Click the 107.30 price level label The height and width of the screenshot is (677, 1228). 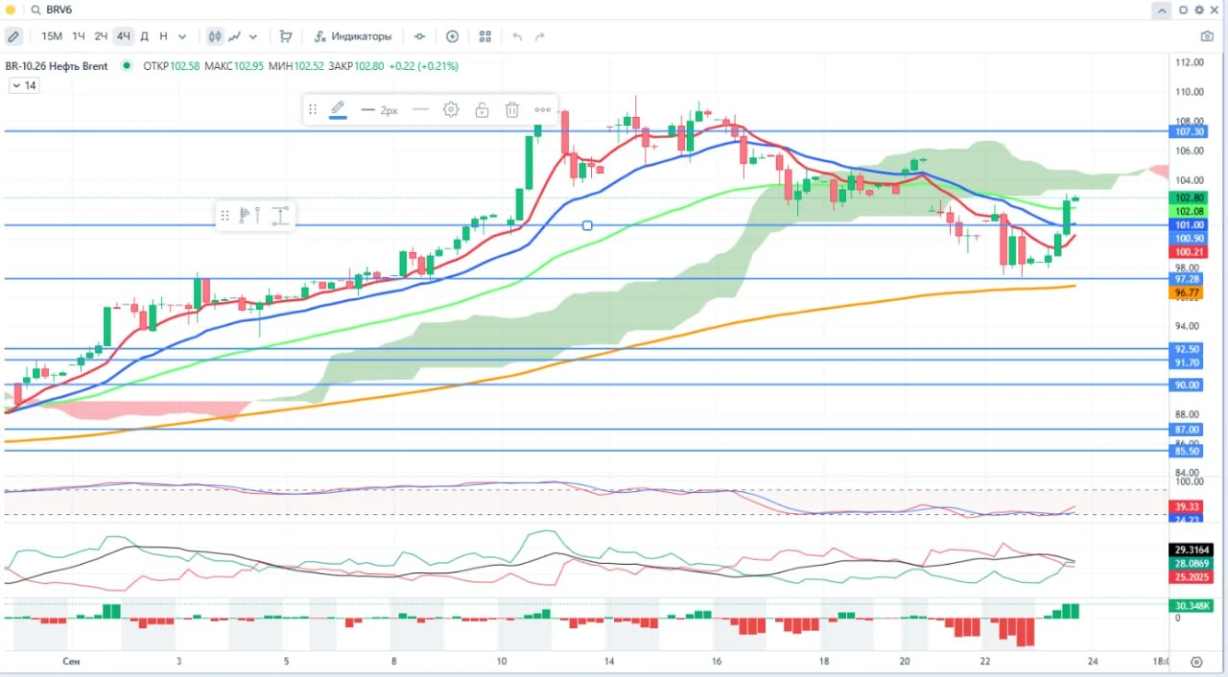tap(1189, 131)
